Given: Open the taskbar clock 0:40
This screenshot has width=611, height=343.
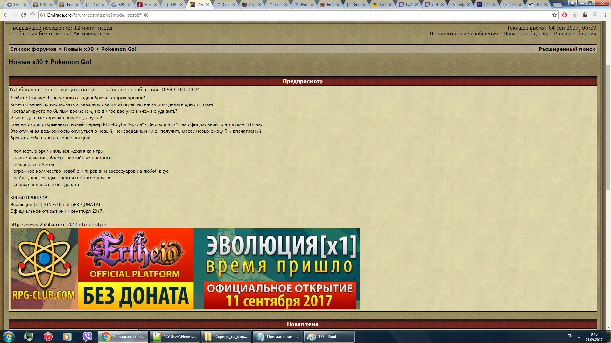Looking at the screenshot, I should [594, 337].
